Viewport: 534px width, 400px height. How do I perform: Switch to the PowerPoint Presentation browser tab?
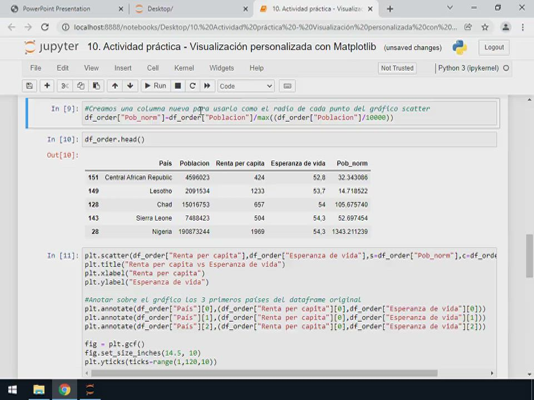(x=57, y=9)
